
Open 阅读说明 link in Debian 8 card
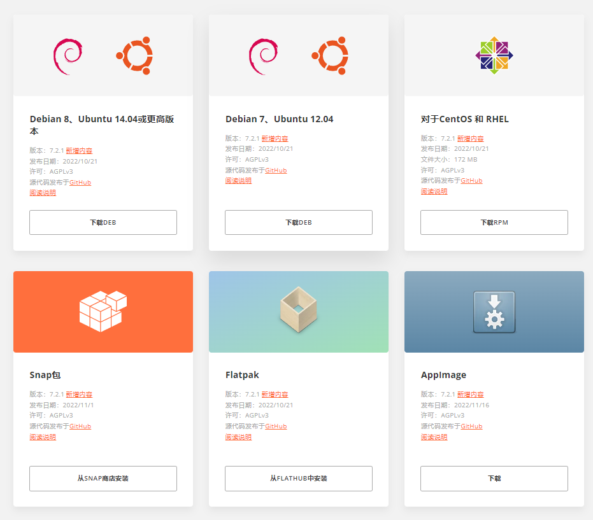pos(43,193)
